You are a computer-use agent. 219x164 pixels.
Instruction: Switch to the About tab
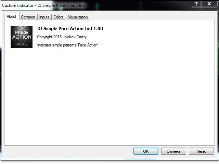pos(12,16)
